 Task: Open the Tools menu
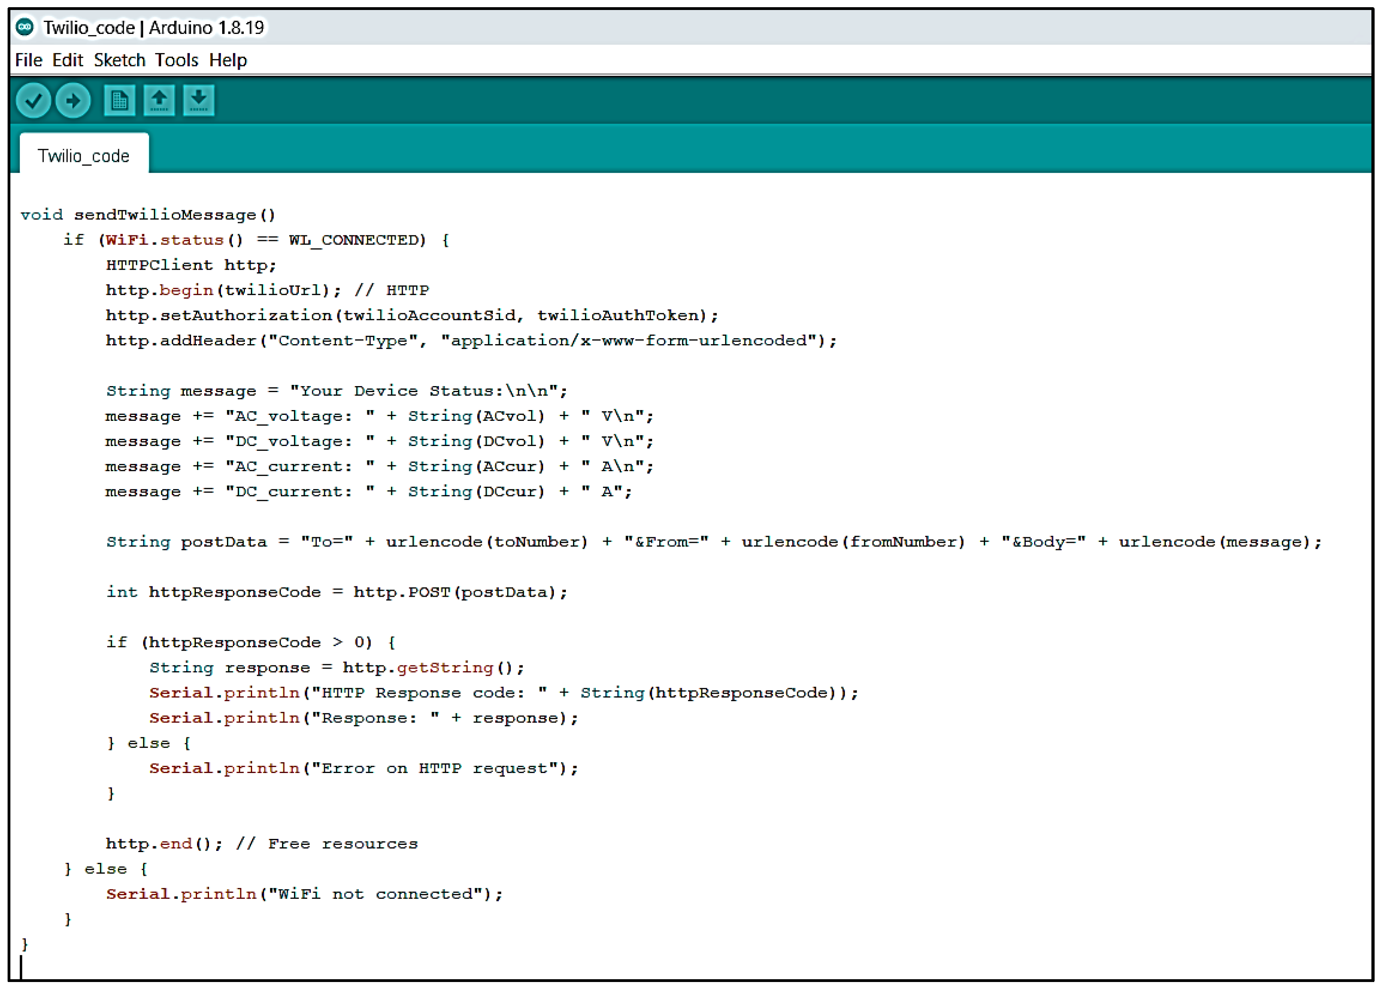tap(176, 60)
